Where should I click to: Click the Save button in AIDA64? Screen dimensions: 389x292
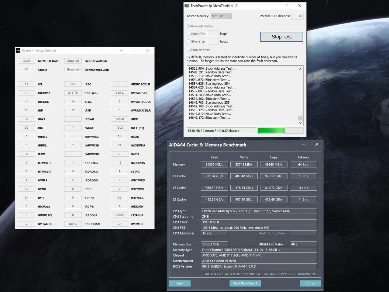(x=180, y=283)
